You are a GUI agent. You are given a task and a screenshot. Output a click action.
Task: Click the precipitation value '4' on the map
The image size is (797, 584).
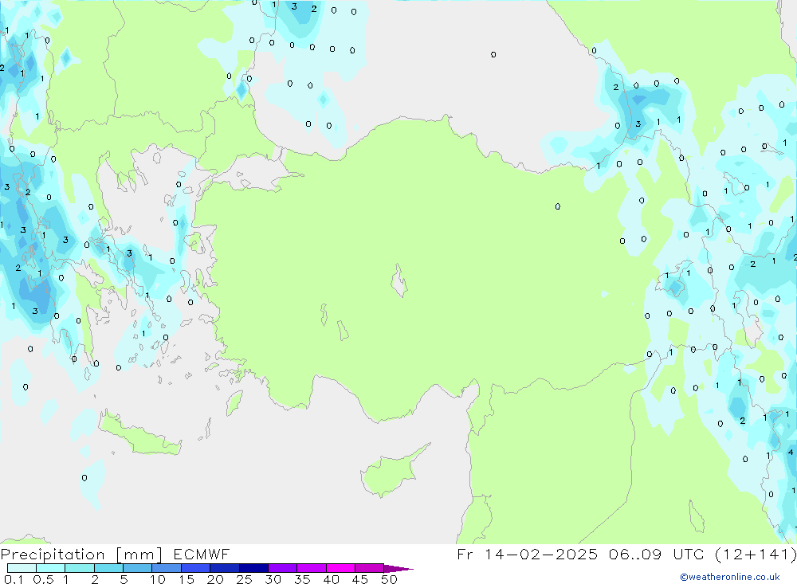coord(791,452)
